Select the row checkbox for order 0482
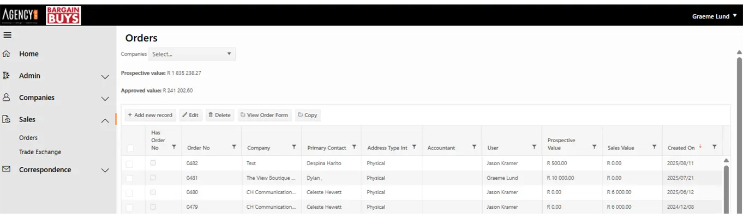 129,163
